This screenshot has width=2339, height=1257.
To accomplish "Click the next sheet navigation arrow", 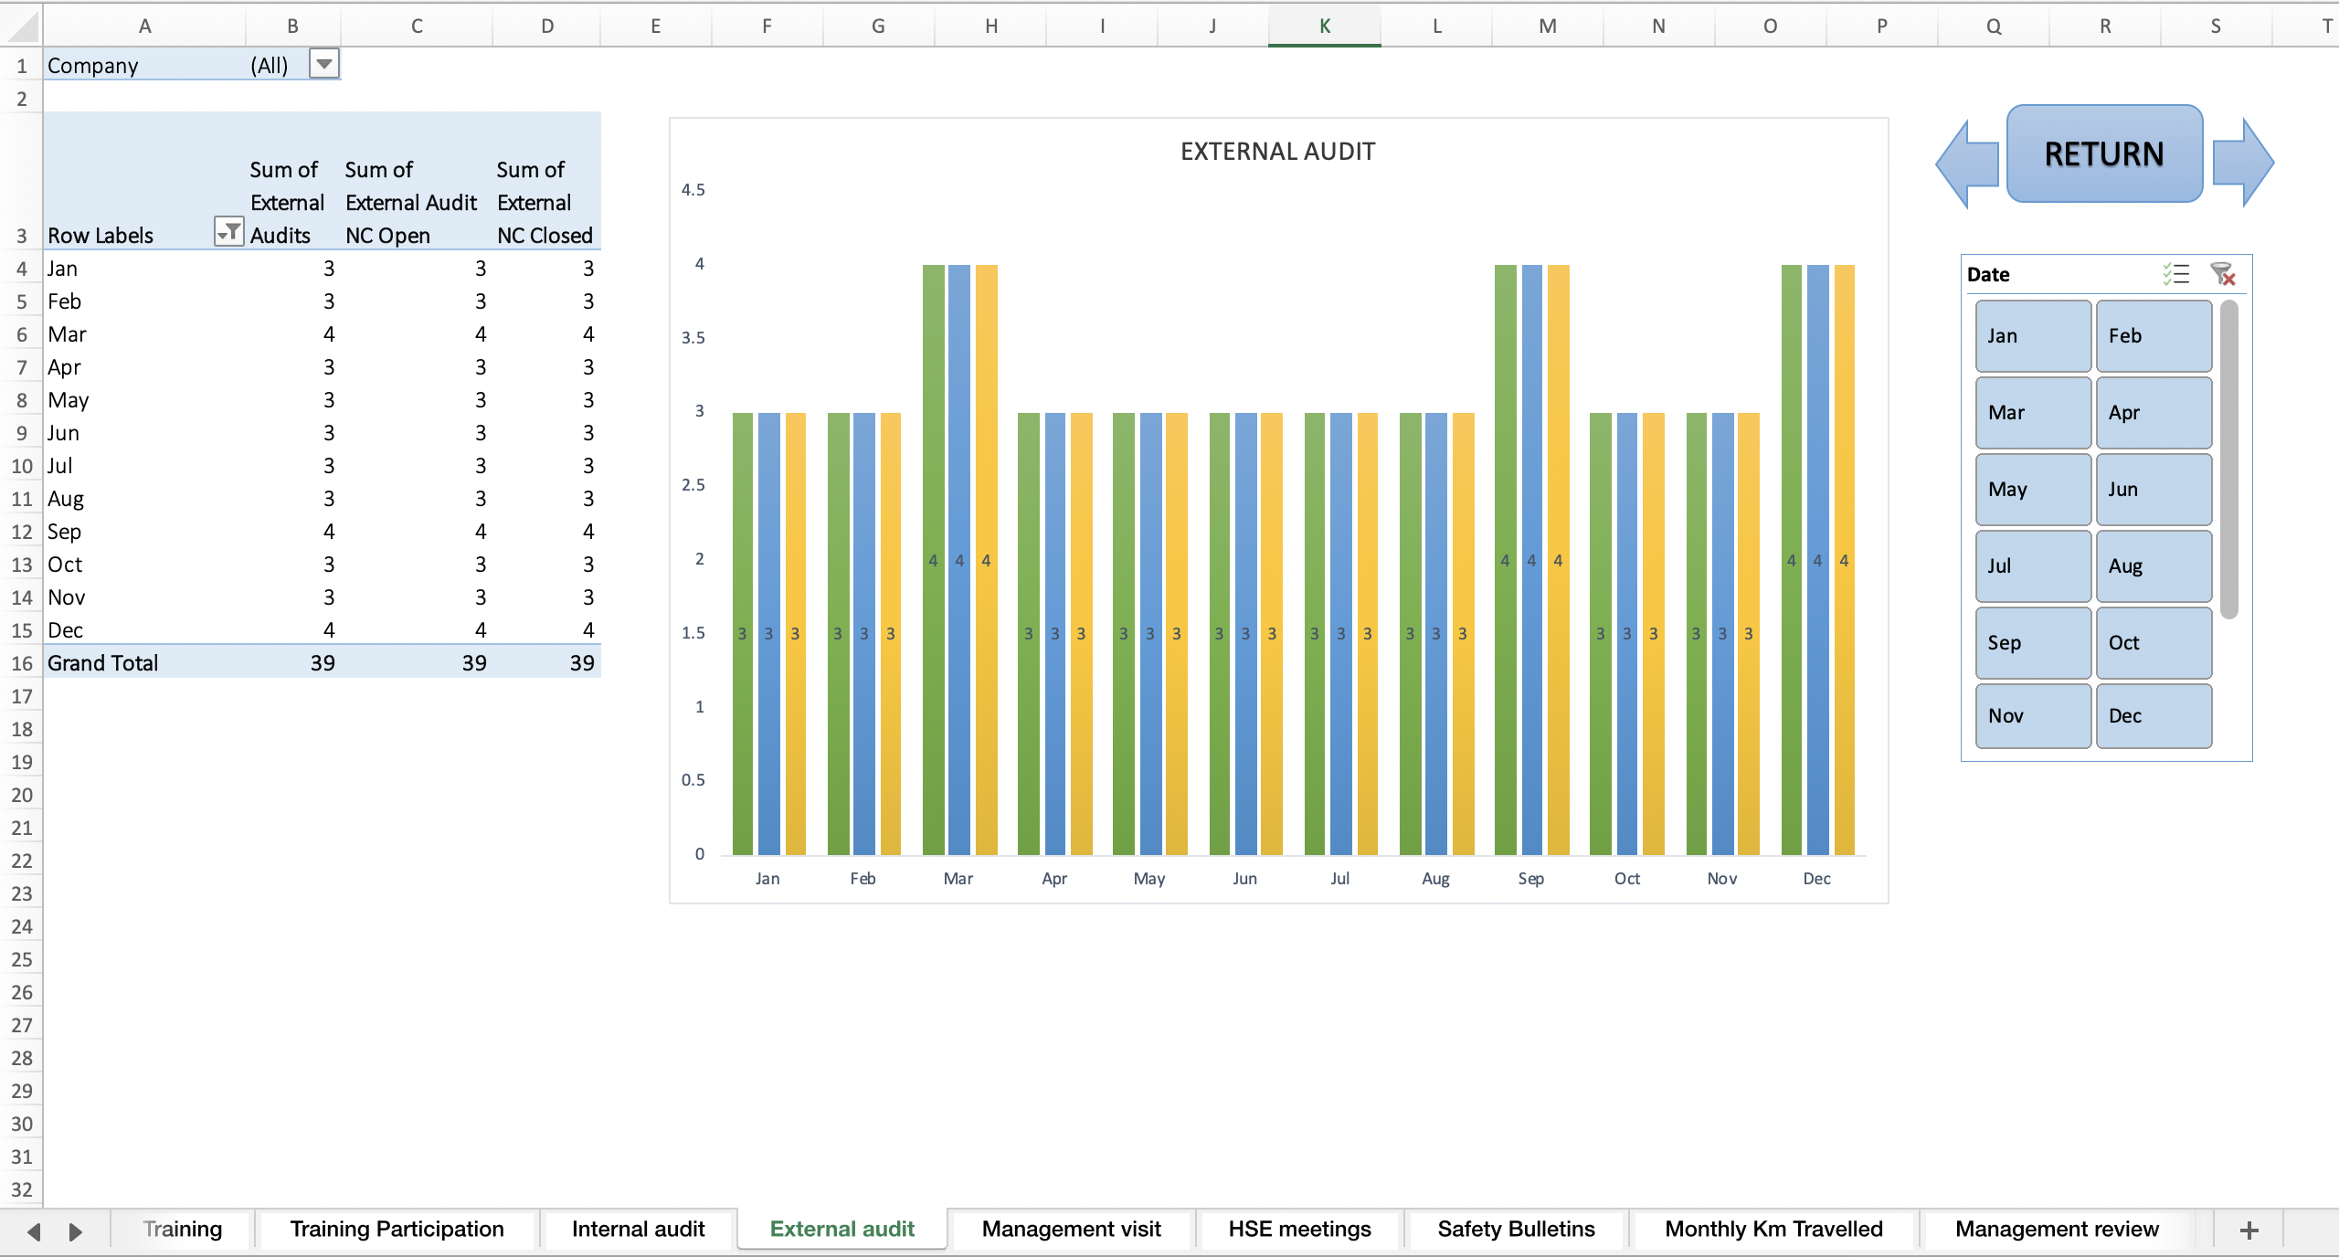I will (x=75, y=1229).
